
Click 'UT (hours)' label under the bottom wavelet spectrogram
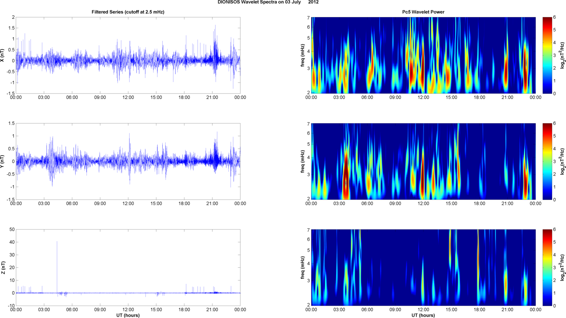[x=423, y=315]
